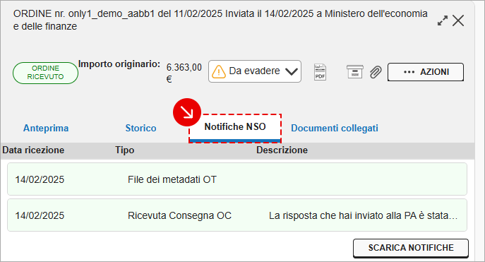Viewport: 485px width, 262px height.
Task: Select the File dei metadati OT row
Action: tap(237, 179)
